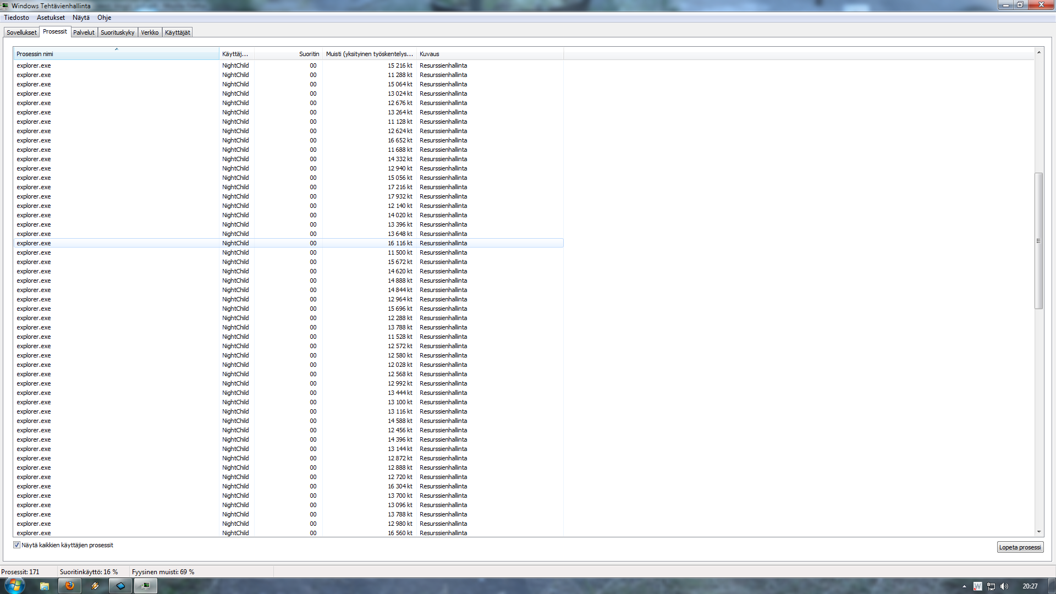The width and height of the screenshot is (1056, 594).
Task: Open the Tiedosto menu
Action: coord(16,18)
